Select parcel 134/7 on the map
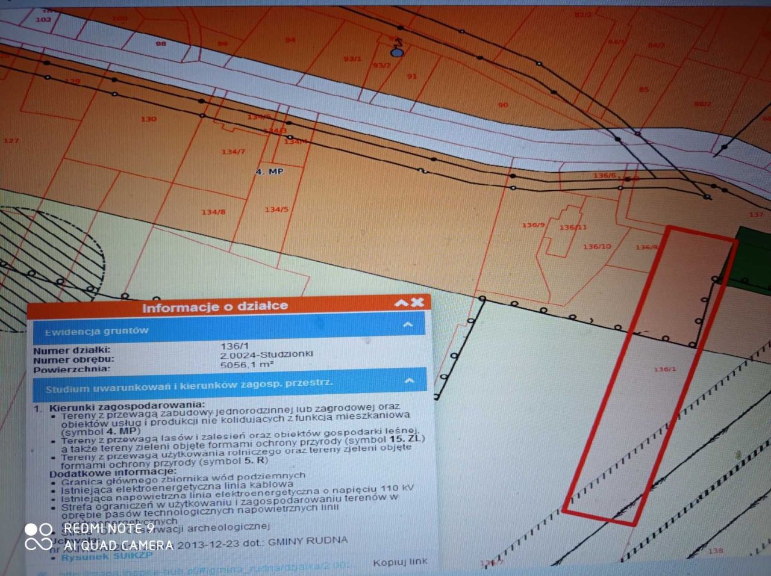Image resolution: width=771 pixels, height=576 pixels. (233, 152)
